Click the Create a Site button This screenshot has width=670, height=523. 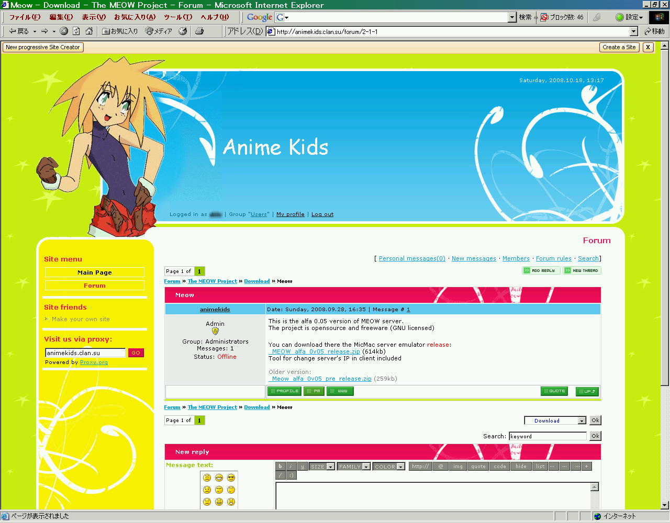pyautogui.click(x=619, y=47)
